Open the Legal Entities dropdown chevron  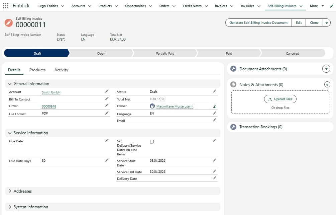click(63, 6)
